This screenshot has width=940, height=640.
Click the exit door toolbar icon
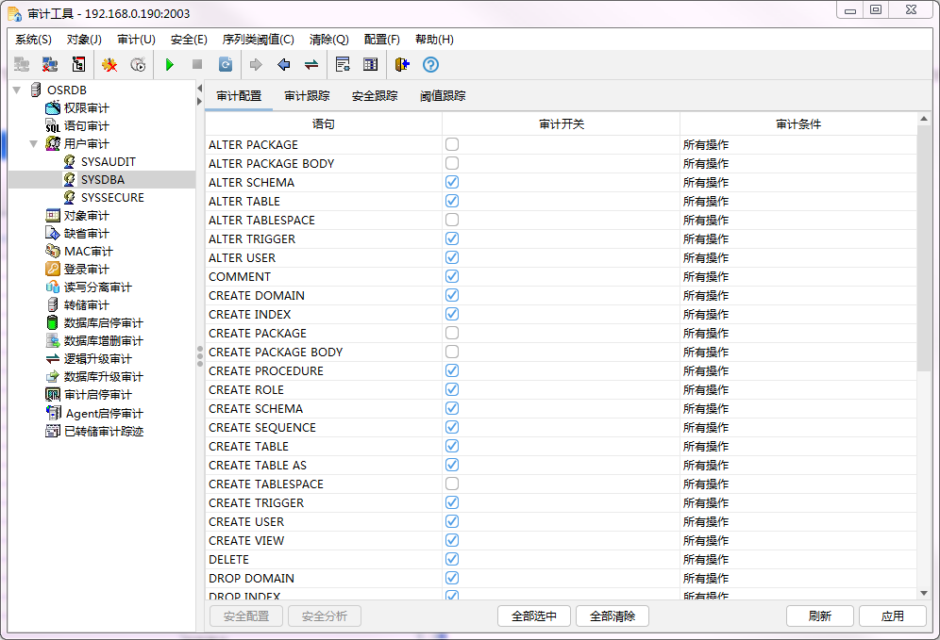pyautogui.click(x=402, y=65)
